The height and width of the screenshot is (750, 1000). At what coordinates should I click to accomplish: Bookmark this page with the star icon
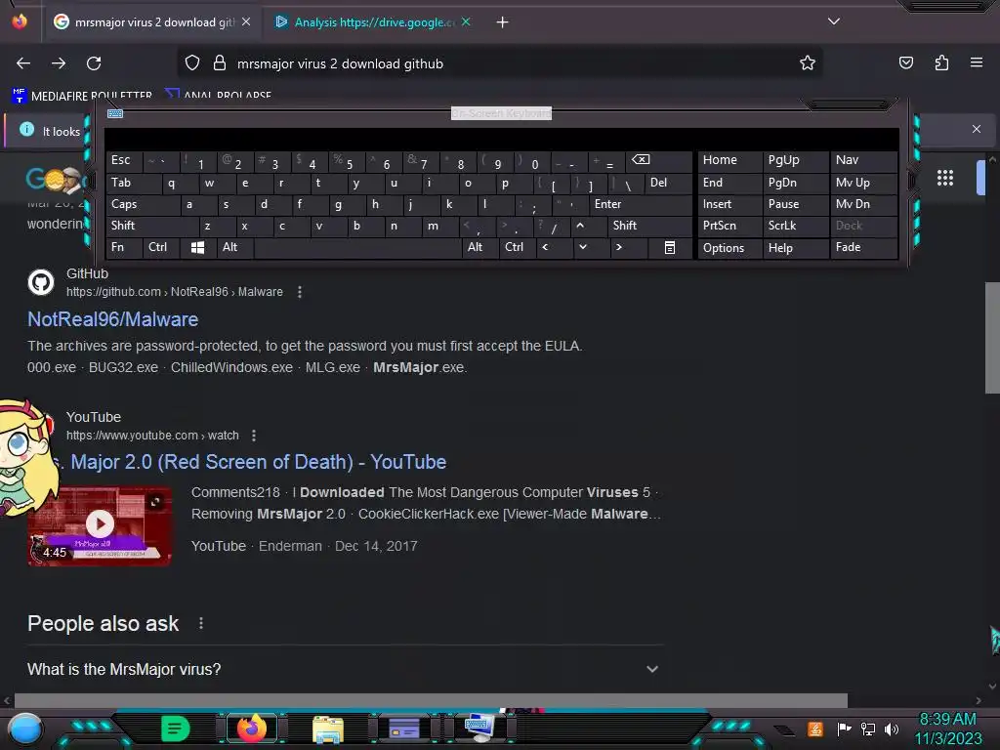click(x=808, y=63)
